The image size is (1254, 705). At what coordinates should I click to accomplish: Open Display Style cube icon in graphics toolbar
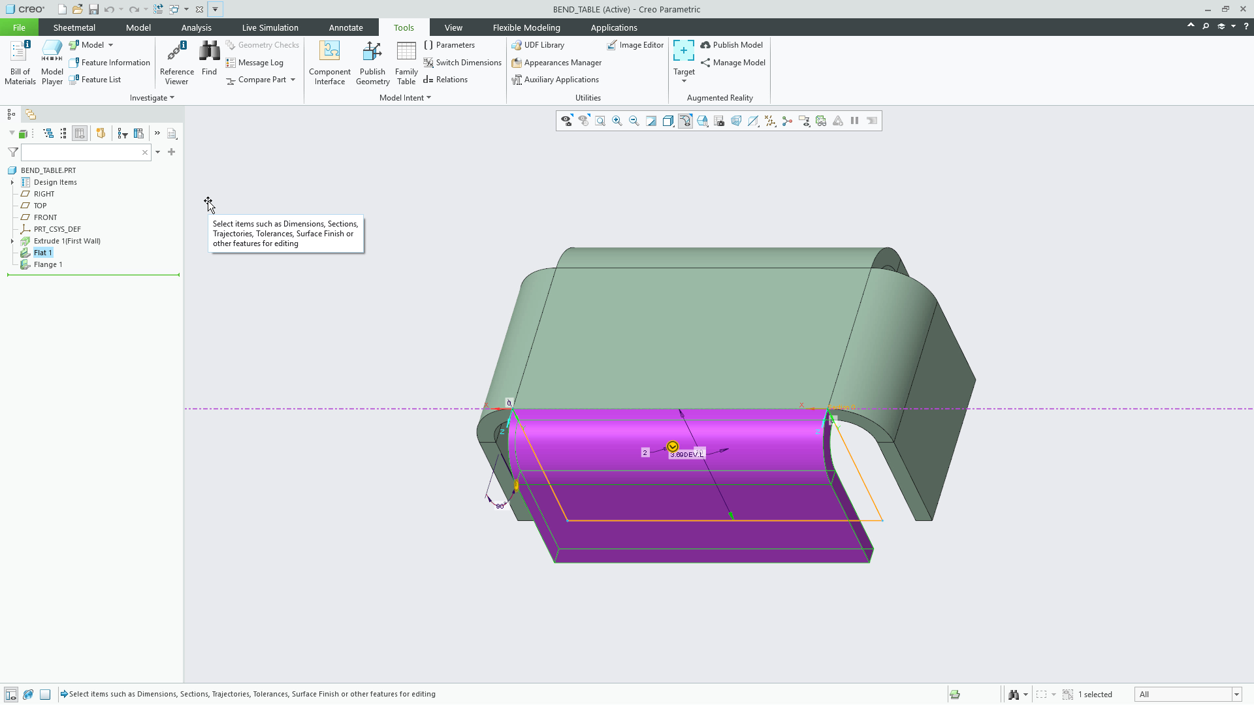[x=668, y=121]
